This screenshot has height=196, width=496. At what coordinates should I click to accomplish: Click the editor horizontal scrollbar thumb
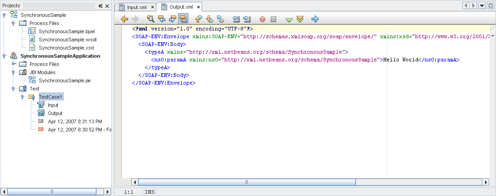[x=247, y=182]
